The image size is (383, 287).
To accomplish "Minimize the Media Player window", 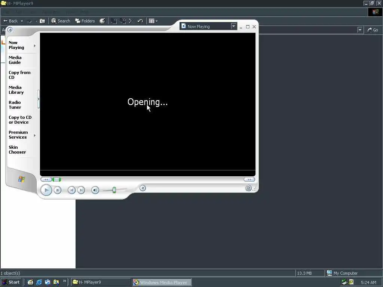I will click(241, 27).
